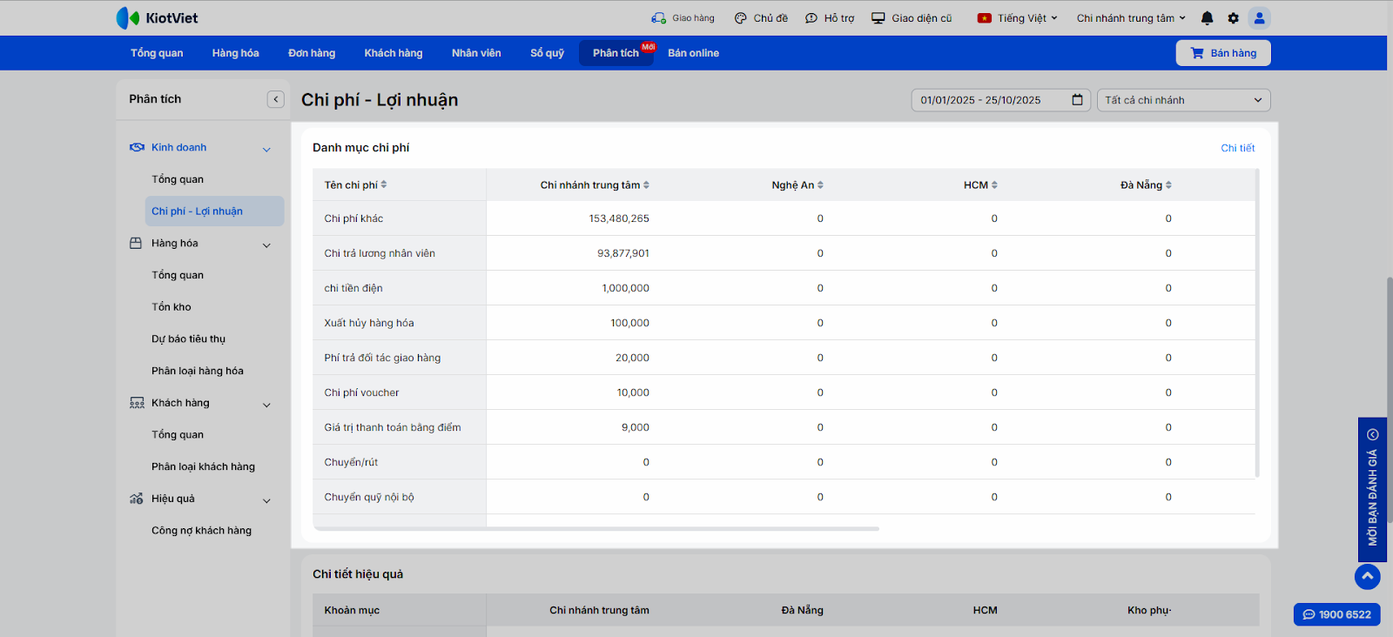
Task: Open the Chi tiết link
Action: click(1238, 148)
